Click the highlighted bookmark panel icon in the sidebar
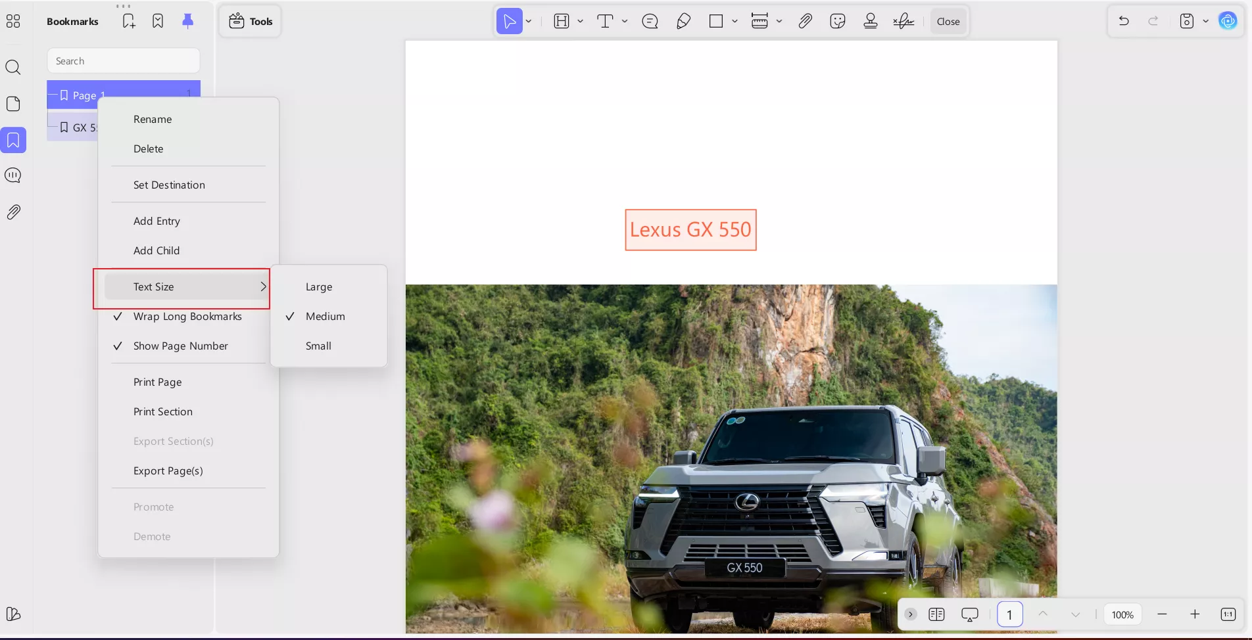Viewport: 1252px width, 640px height. pyautogui.click(x=13, y=140)
